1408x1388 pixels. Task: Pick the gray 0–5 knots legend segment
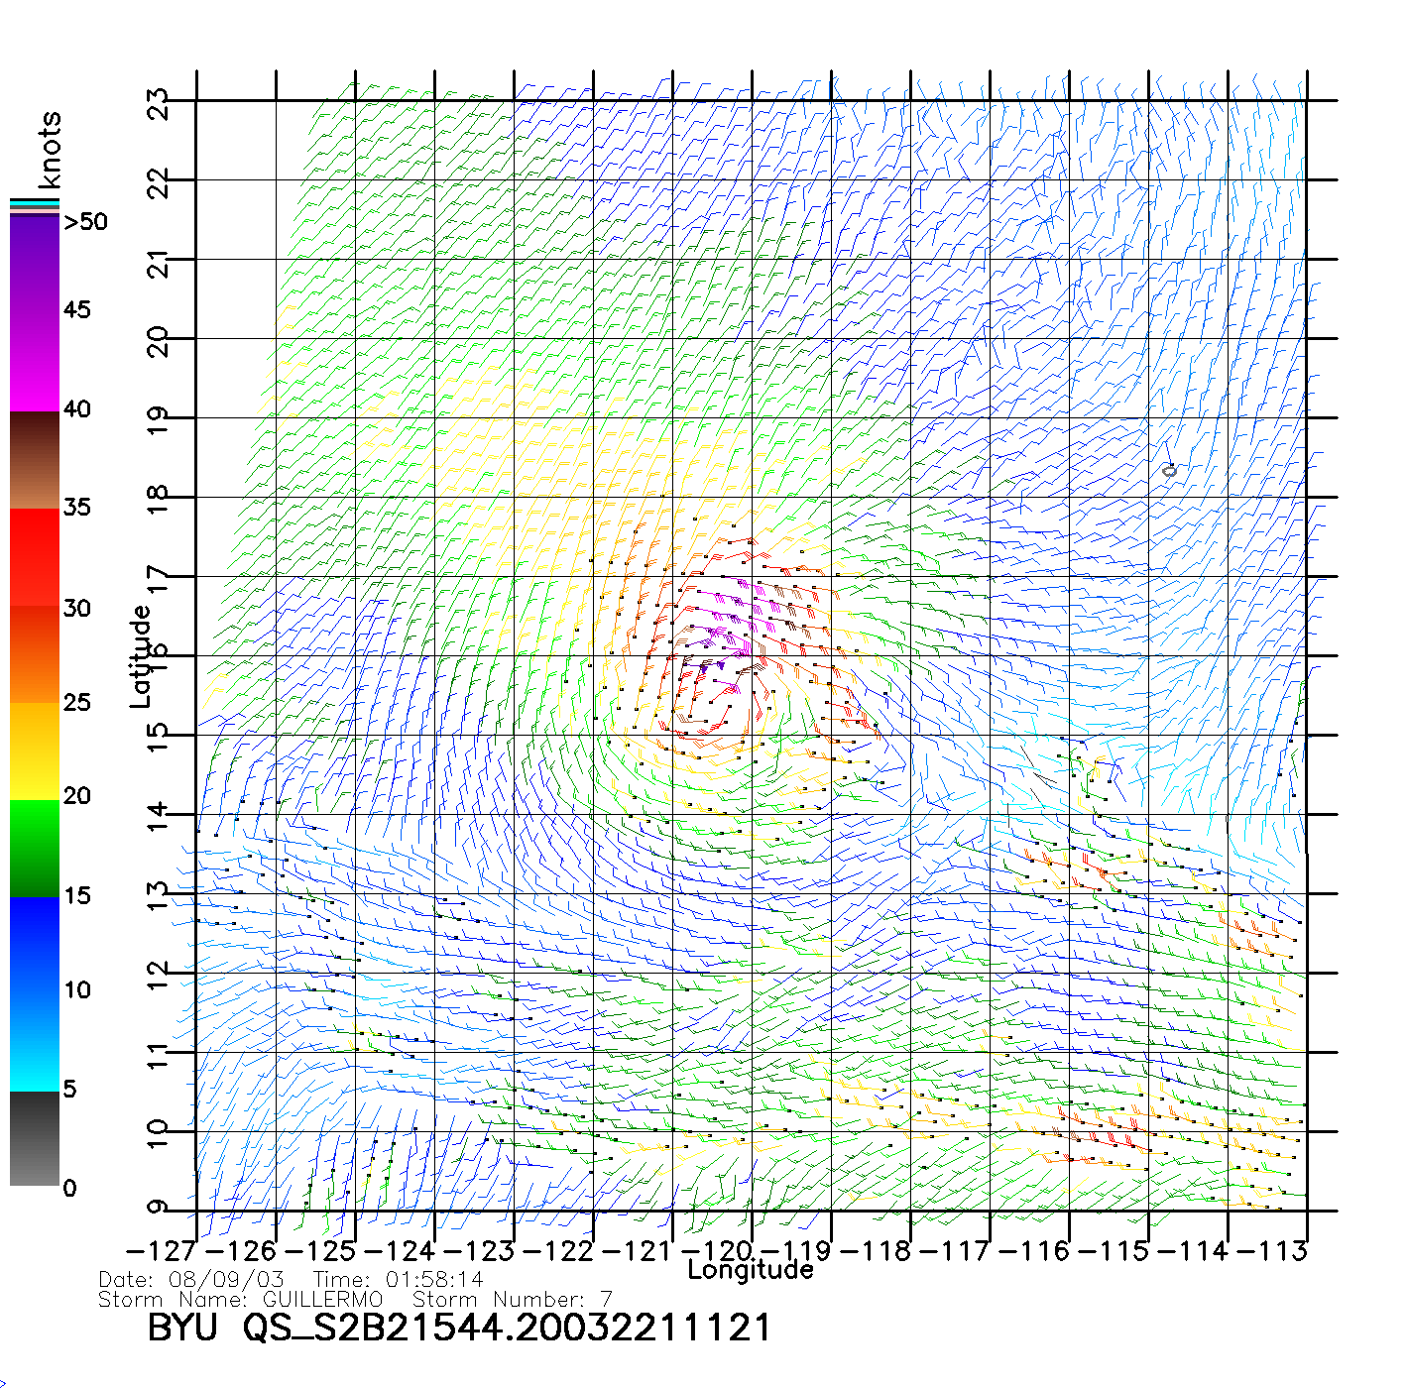click(x=35, y=1138)
